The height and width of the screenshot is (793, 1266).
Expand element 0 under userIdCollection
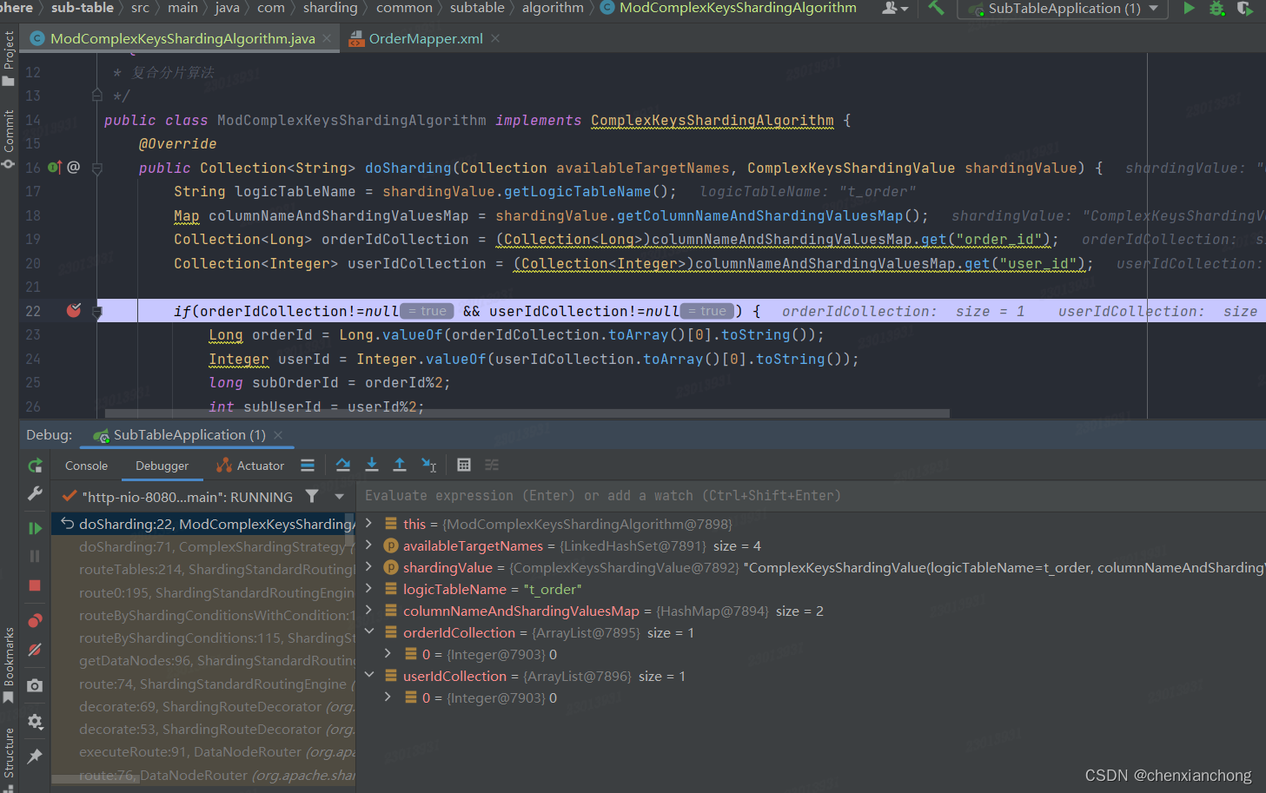388,697
